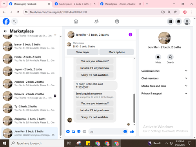Expand Customize chat section
The image size is (196, 147).
tap(164, 71)
